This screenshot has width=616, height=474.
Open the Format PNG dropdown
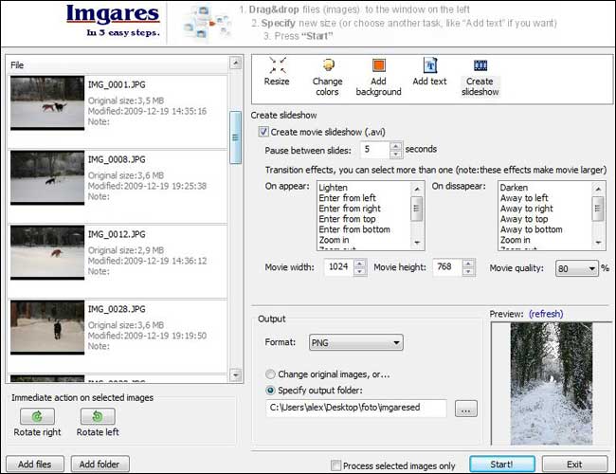356,342
